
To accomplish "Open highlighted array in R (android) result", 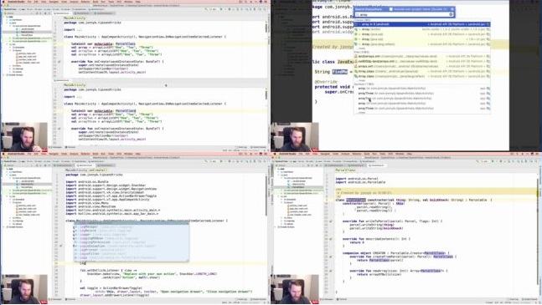I will pyautogui.click(x=422, y=24).
